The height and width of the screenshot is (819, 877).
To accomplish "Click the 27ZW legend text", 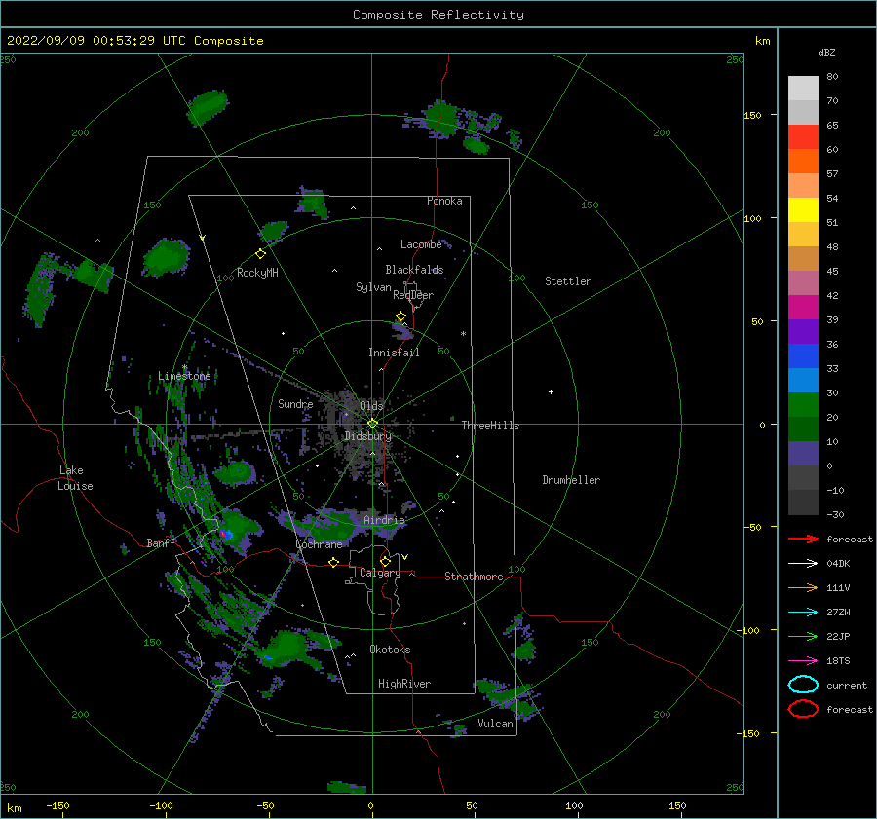I will coord(838,613).
